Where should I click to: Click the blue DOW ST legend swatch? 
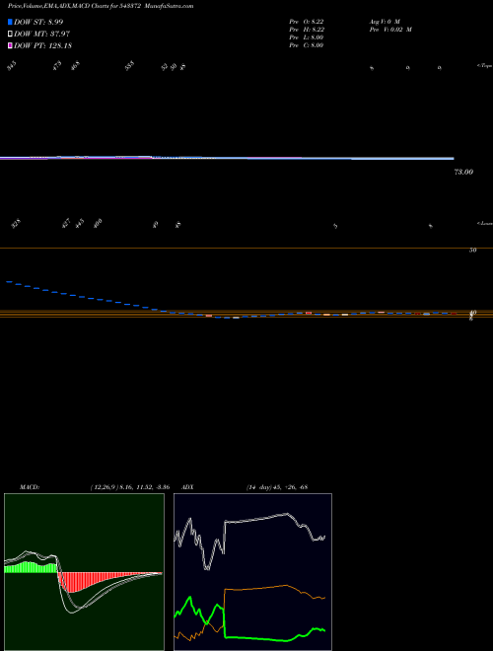tap(11, 22)
